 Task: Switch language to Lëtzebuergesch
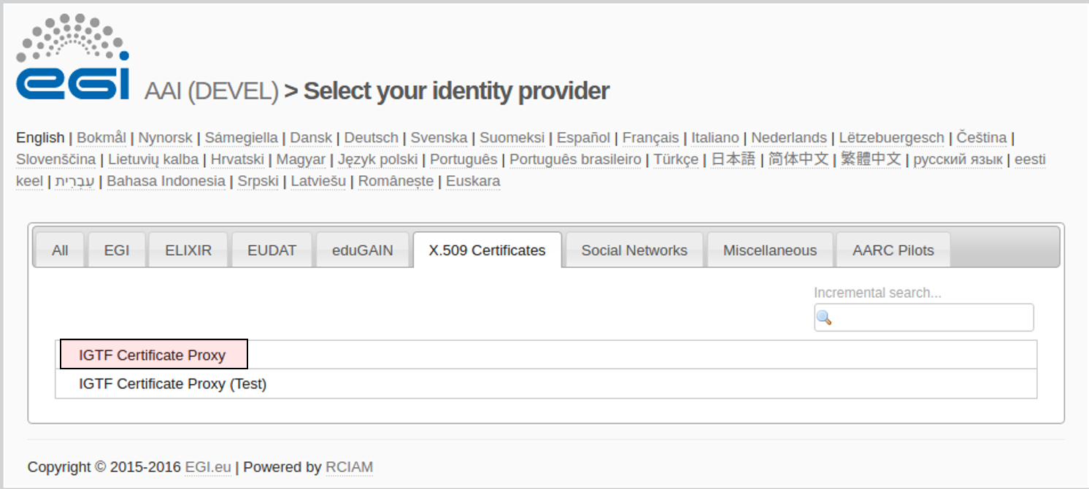(891, 137)
